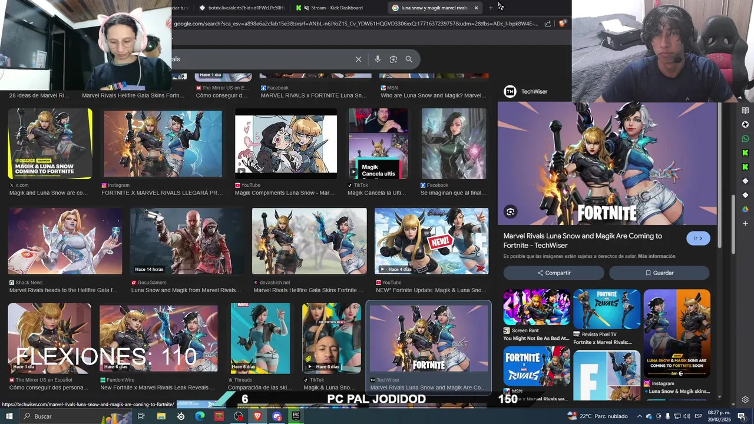Open TikTok Magik Cancela ultis thumbnail
This screenshot has width=754, height=424.
[x=378, y=144]
